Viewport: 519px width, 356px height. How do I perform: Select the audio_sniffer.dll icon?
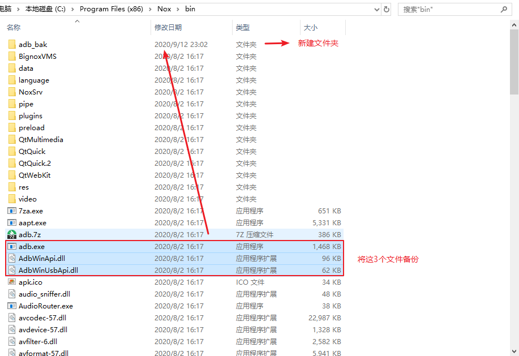12,294
